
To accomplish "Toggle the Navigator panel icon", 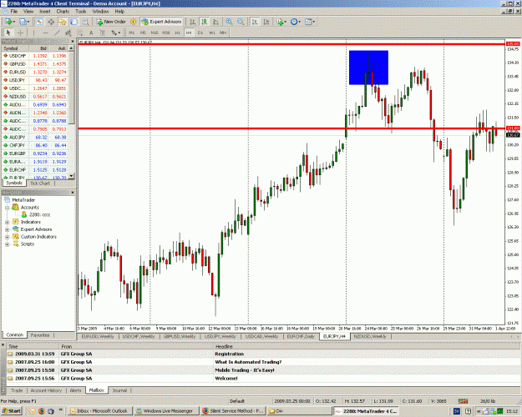I will pyautogui.click(x=63, y=22).
